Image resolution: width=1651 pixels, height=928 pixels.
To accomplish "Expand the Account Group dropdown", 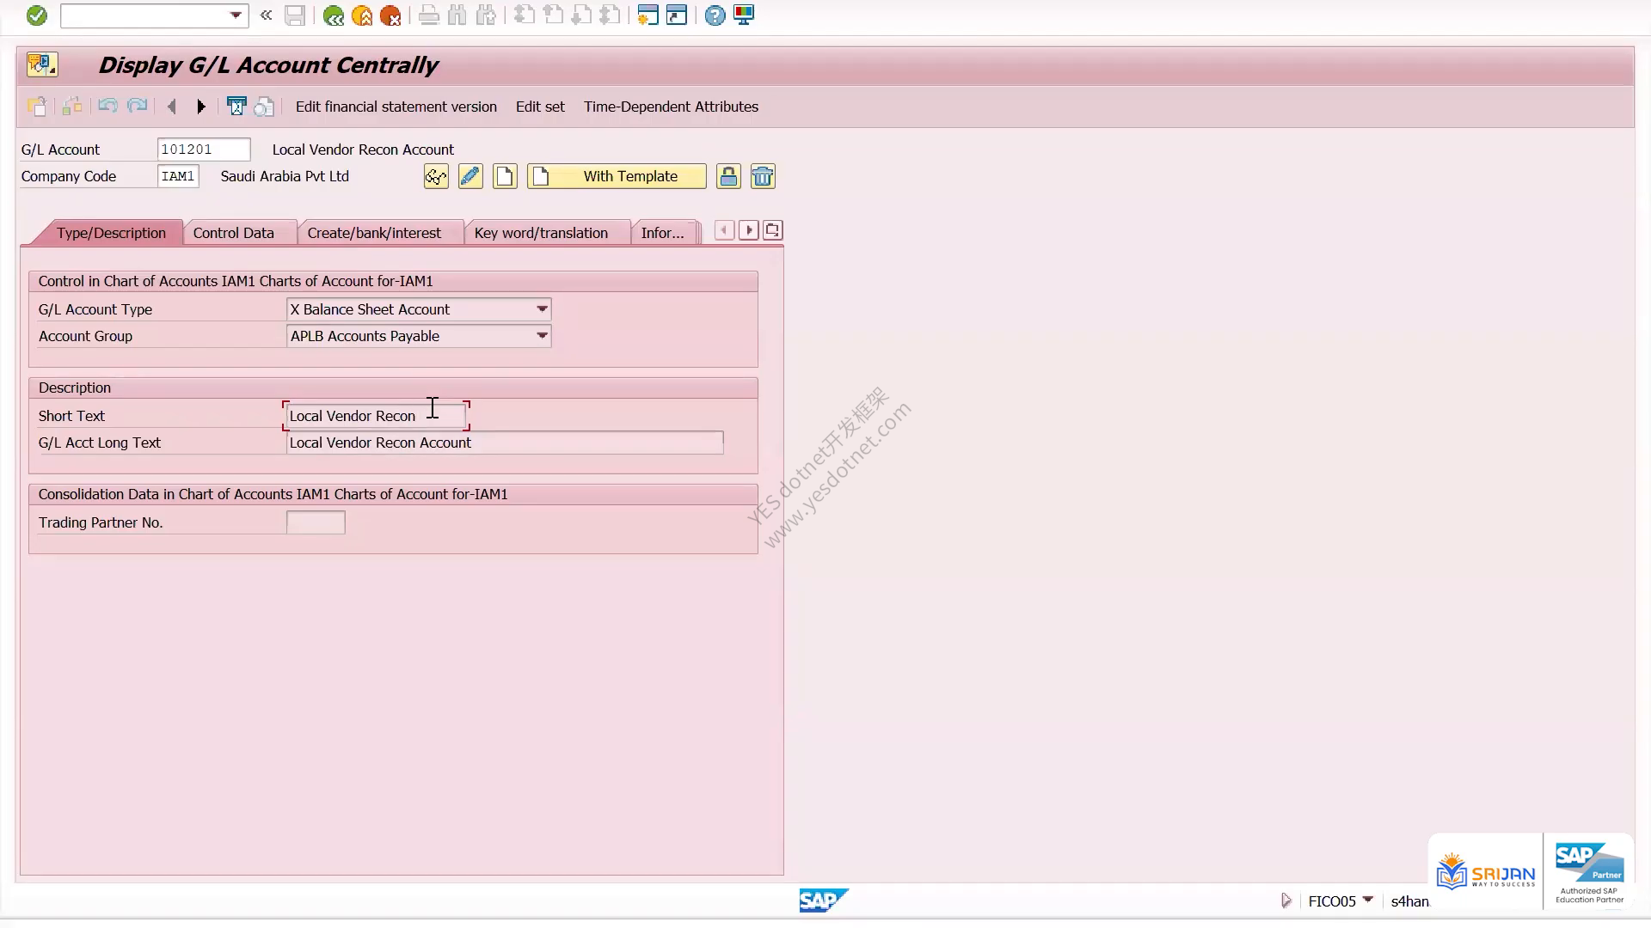I will coord(542,336).
